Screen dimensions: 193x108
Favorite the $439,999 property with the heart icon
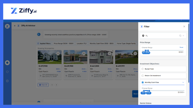pos(135,53)
